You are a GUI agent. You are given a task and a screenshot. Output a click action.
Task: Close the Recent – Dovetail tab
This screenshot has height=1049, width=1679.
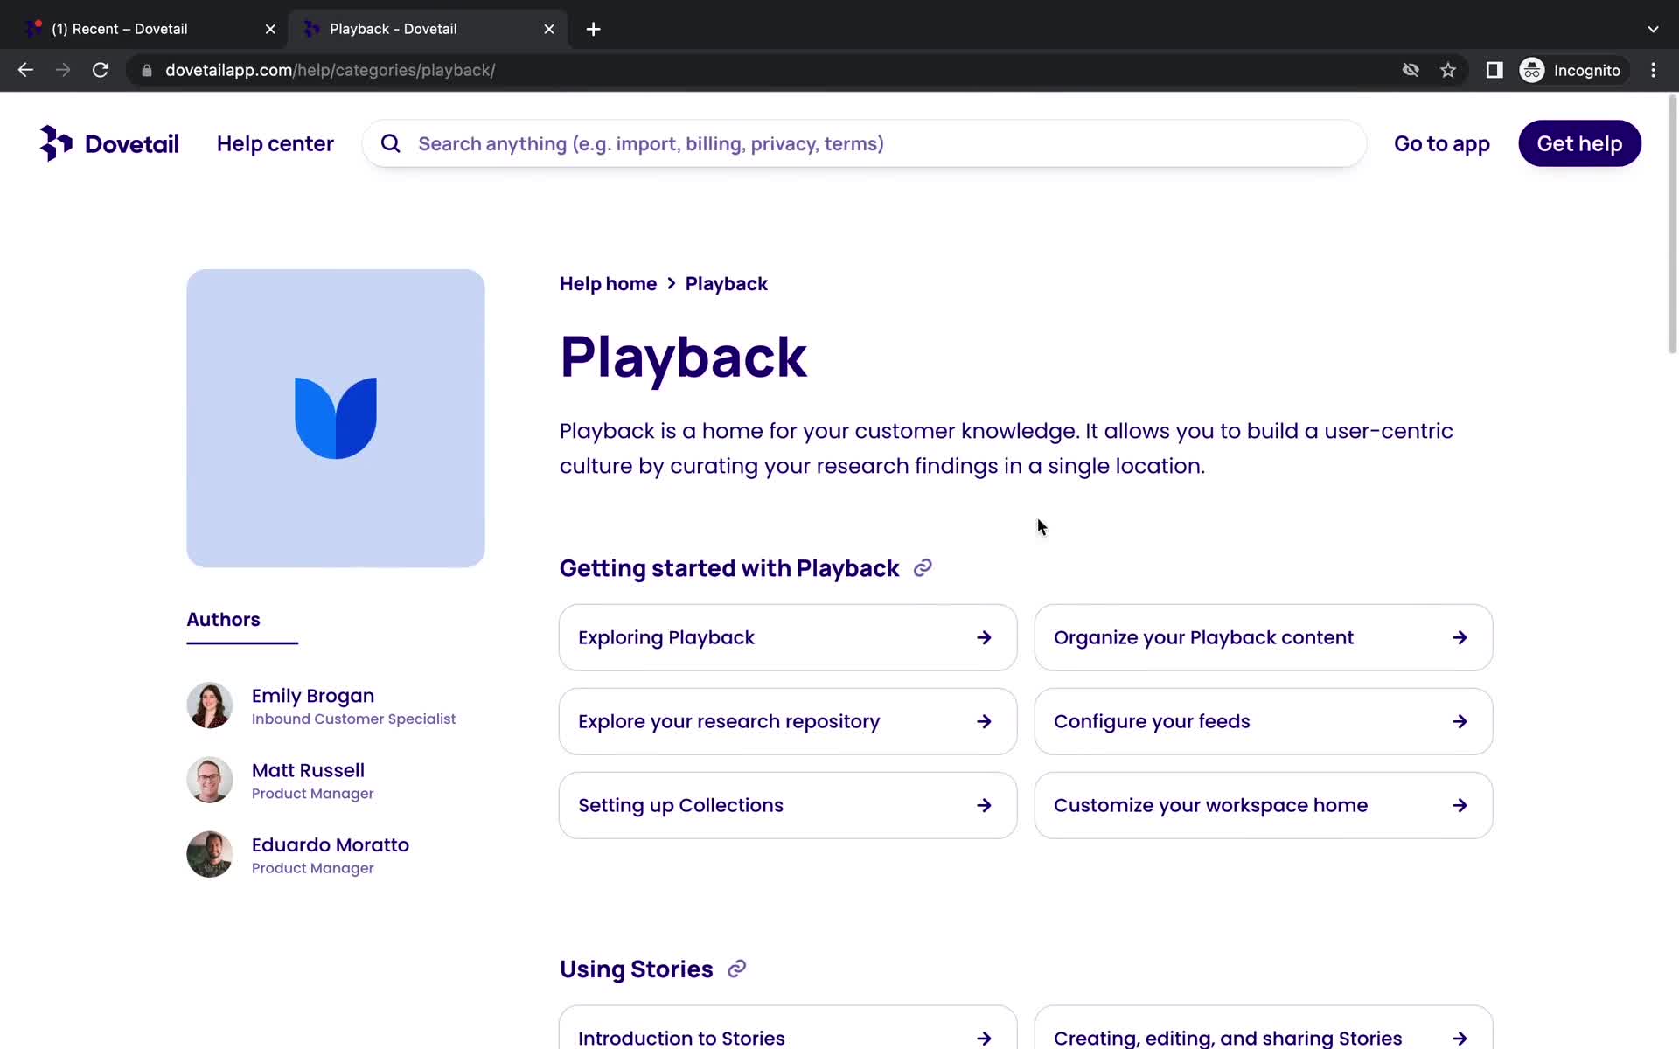point(270,29)
